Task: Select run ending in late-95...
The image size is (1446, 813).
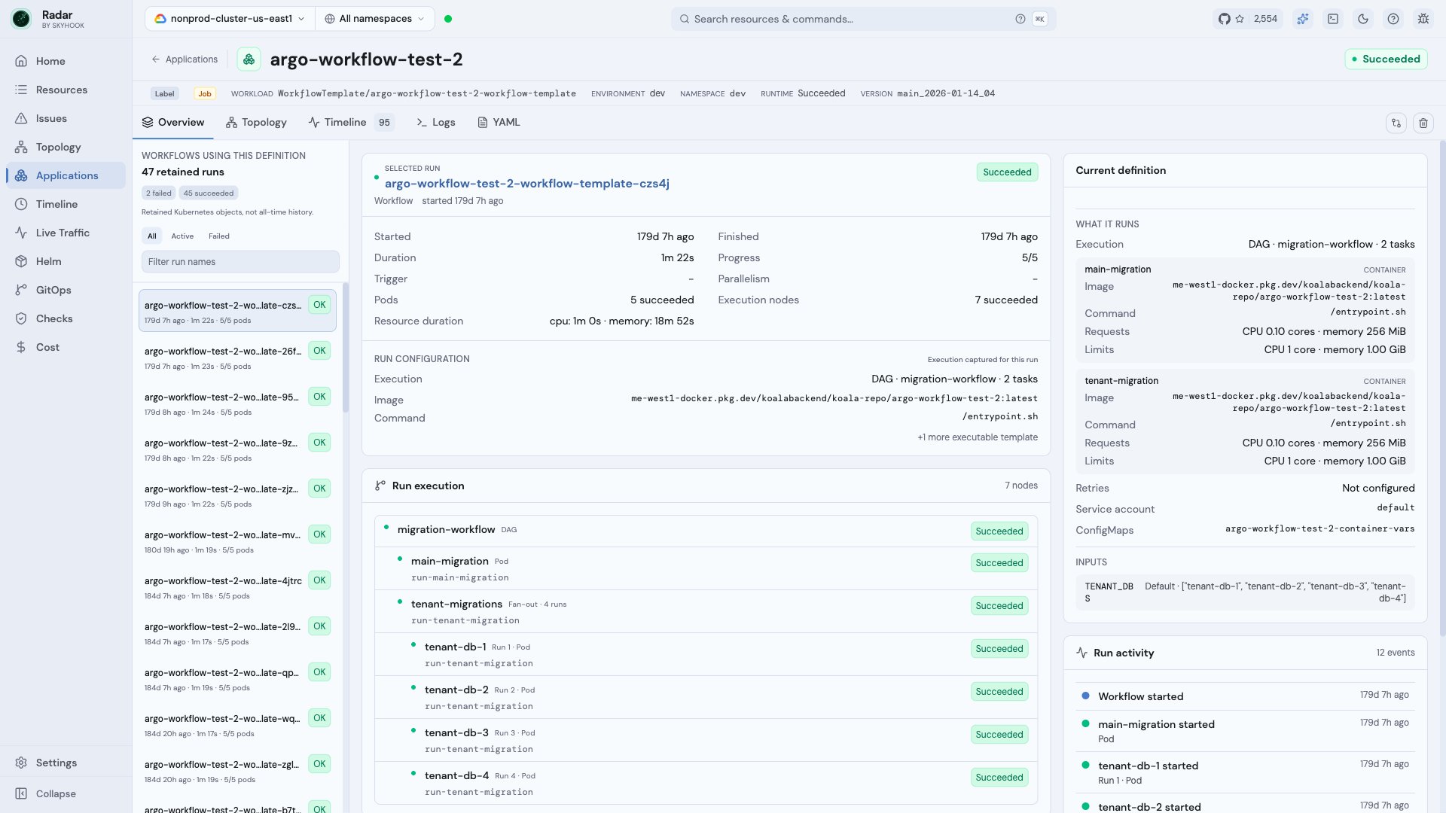Action: click(x=237, y=403)
